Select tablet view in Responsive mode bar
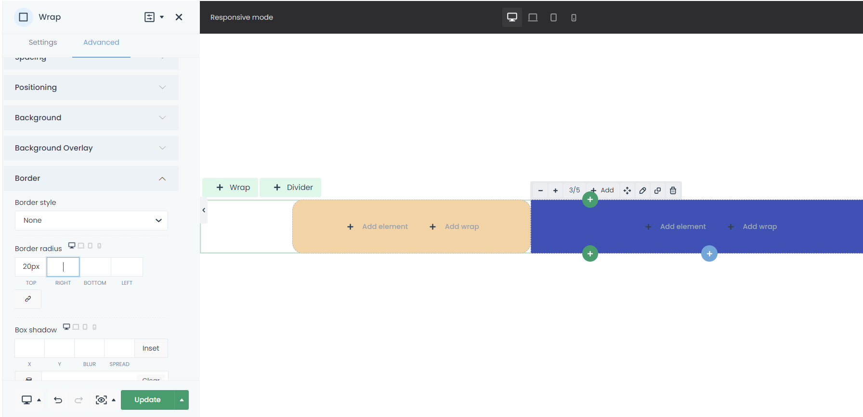Screen dimensions: 863x417 (x=554, y=17)
